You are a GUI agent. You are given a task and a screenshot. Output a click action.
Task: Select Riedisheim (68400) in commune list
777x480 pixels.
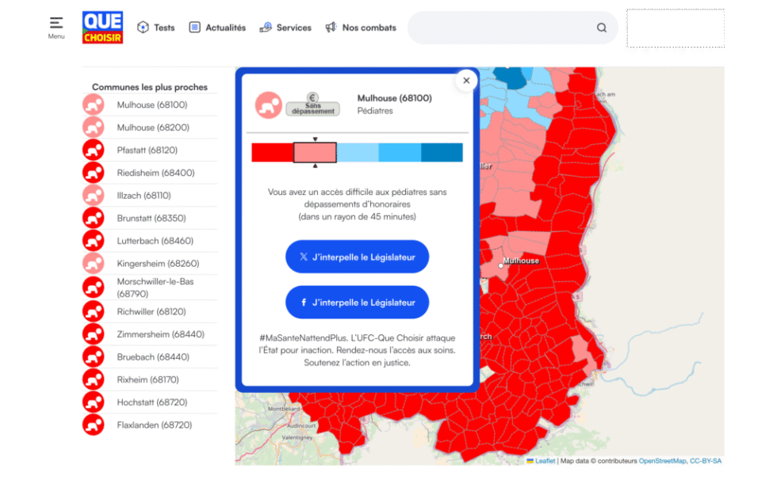click(155, 173)
